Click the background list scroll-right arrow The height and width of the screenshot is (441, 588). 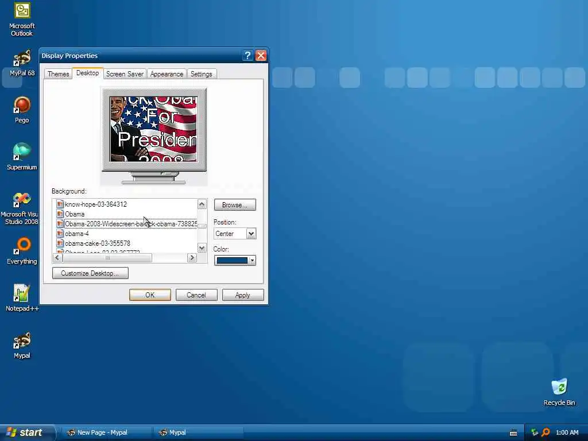coord(192,258)
